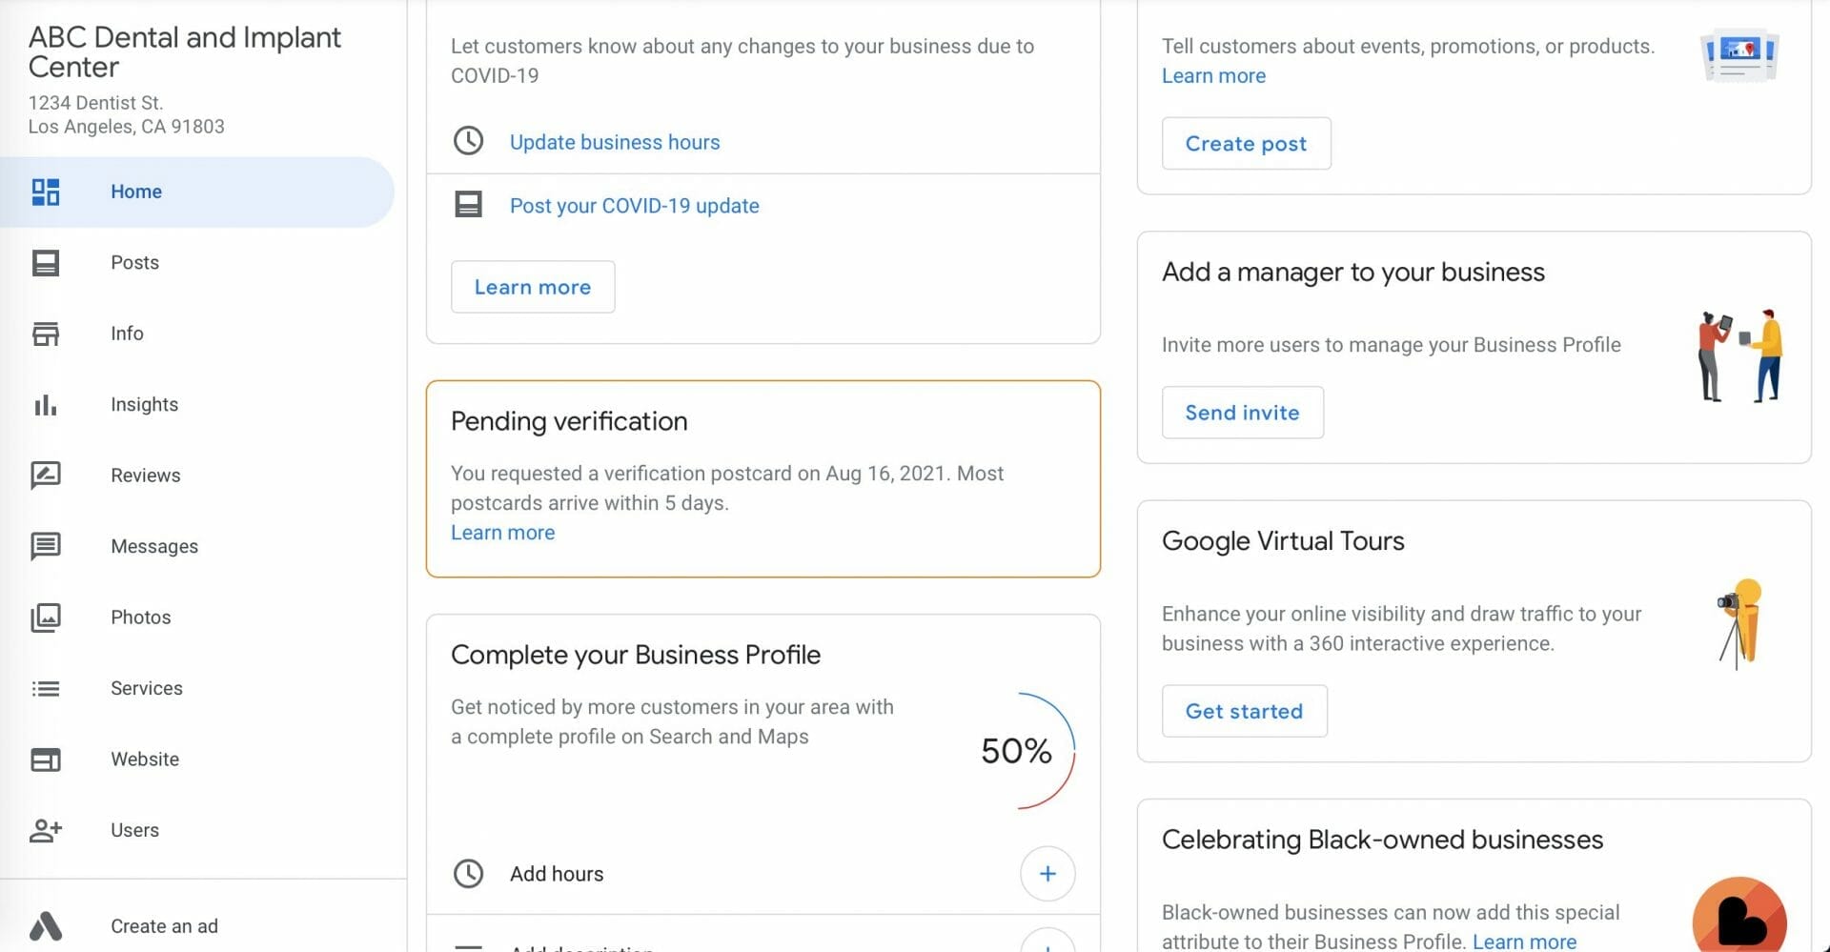The image size is (1830, 952).
Task: Open the Update business hours link
Action: pos(614,142)
